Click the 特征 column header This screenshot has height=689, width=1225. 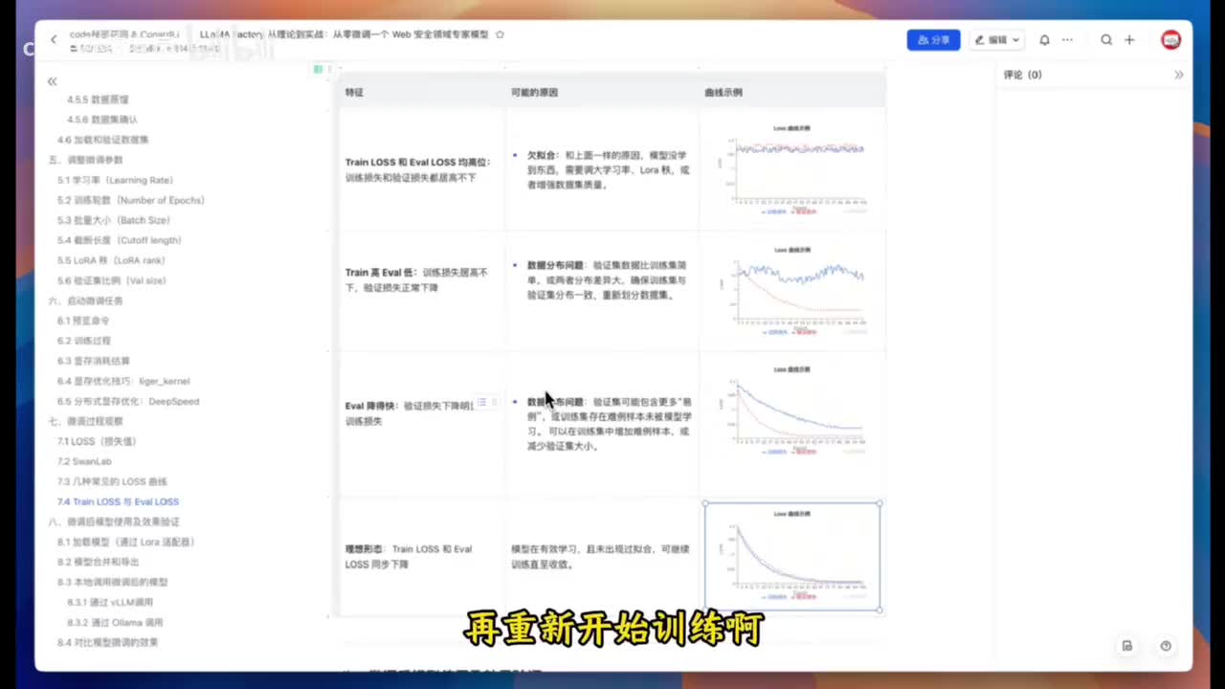coord(354,93)
